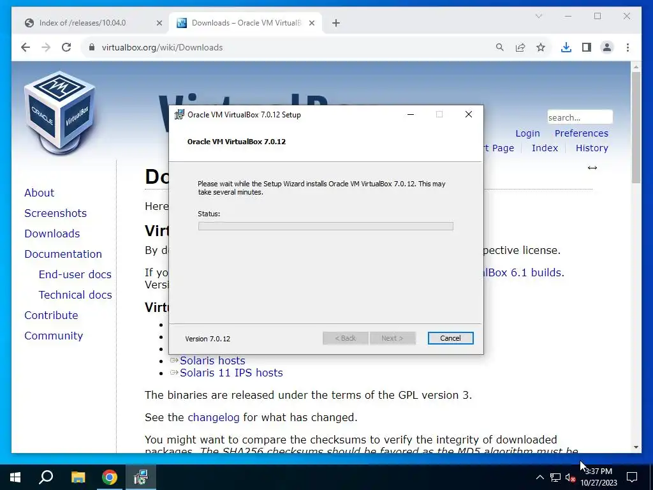Open the Preferences link
The height and width of the screenshot is (490, 653).
coord(582,133)
